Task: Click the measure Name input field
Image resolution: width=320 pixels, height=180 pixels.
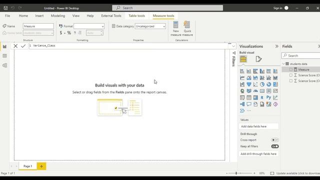Action: (x=38, y=26)
